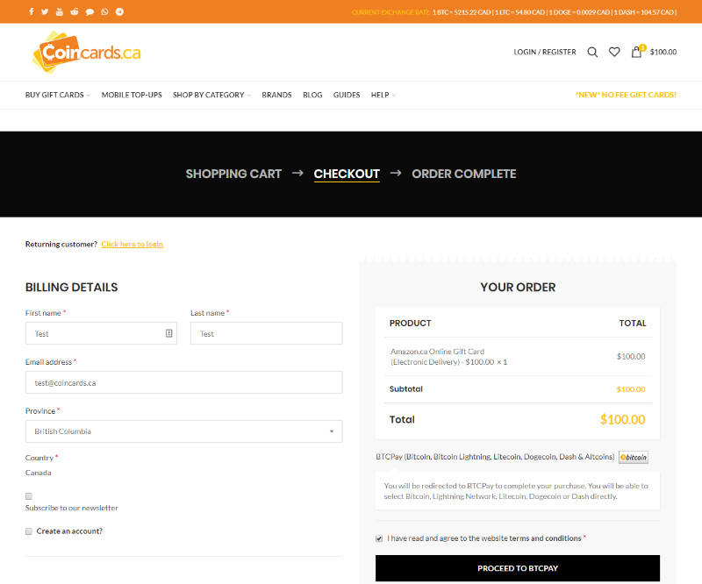
Task: Expand Shop By Category menu
Action: pyautogui.click(x=211, y=95)
